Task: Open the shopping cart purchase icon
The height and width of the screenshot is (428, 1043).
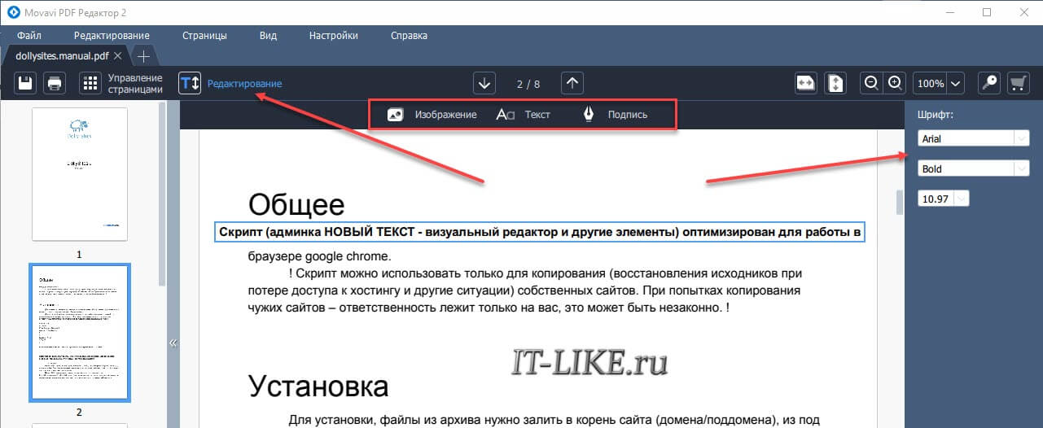Action: 1018,83
